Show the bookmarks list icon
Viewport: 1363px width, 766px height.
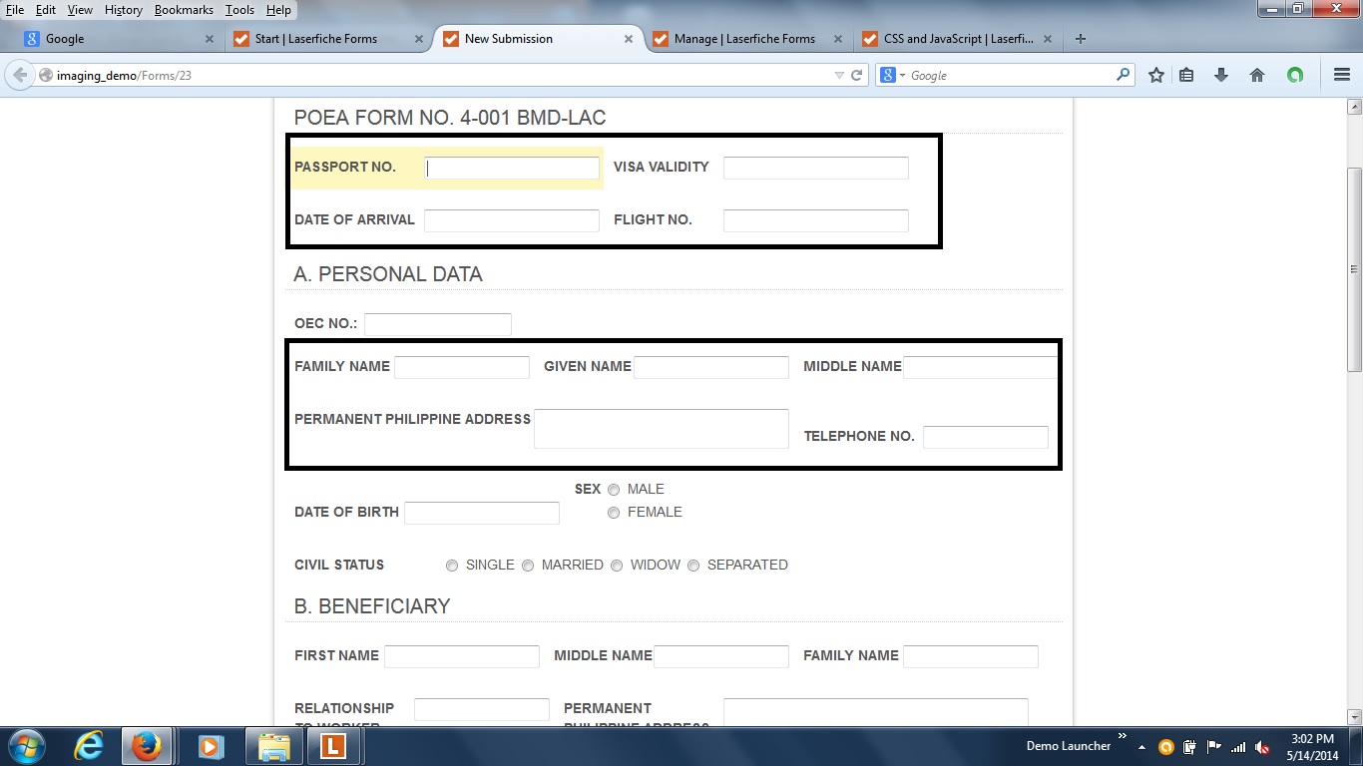tap(1186, 75)
